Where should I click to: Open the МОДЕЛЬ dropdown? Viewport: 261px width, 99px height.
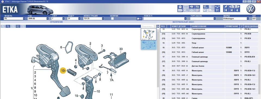coord(24,19)
